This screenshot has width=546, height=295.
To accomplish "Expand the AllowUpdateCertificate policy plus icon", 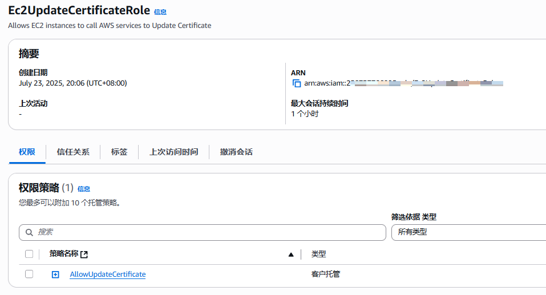I will click(x=55, y=274).
